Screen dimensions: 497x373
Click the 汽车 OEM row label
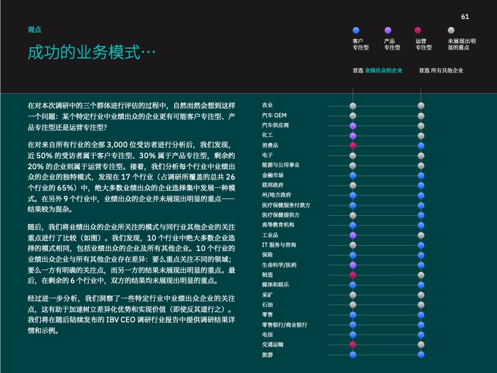coord(274,115)
